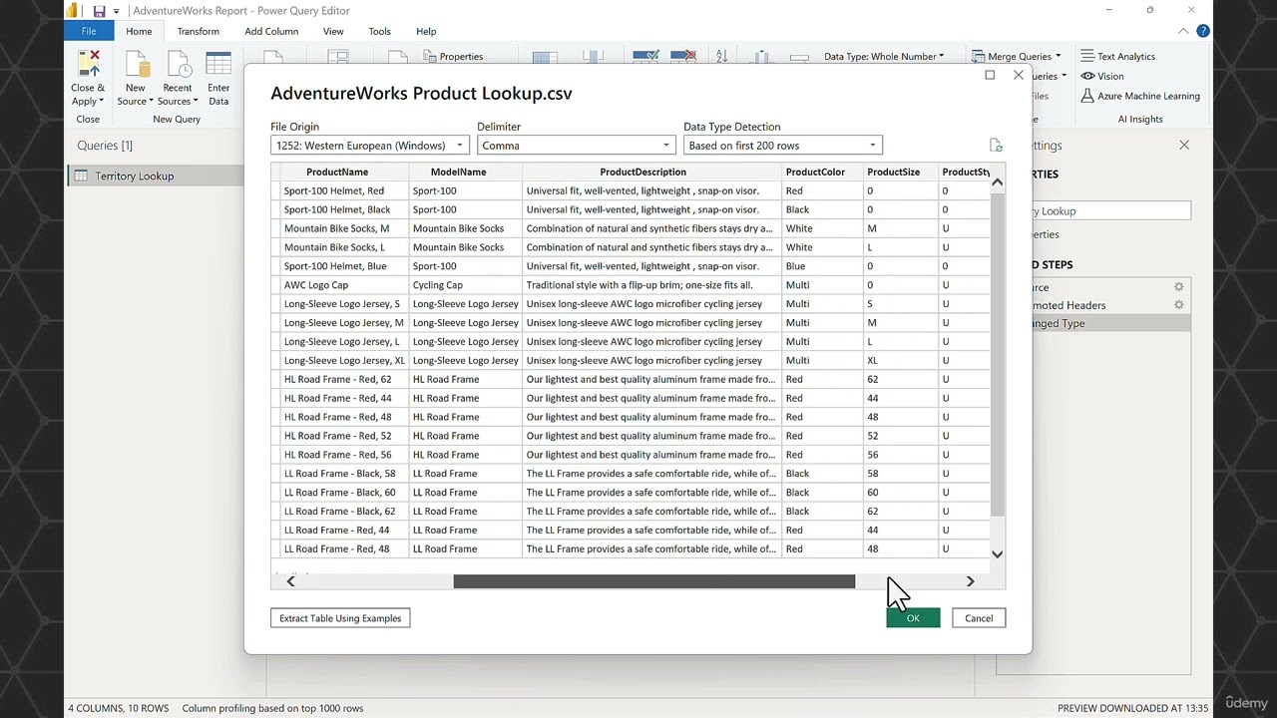Open the quick access toolbar dropdown
This screenshot has width=1277, height=718.
(x=117, y=11)
